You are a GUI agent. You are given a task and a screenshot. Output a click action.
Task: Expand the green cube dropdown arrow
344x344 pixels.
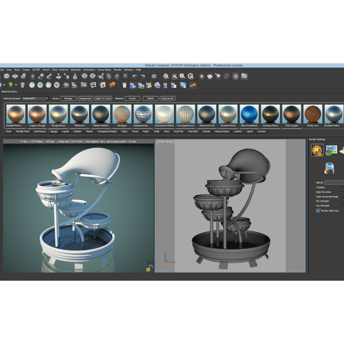16,85
